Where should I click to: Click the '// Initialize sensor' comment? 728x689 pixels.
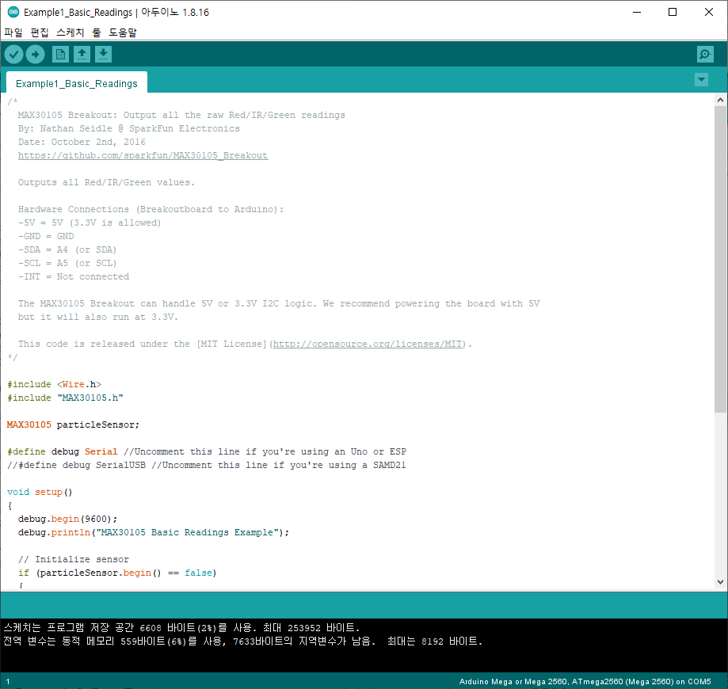click(x=74, y=559)
